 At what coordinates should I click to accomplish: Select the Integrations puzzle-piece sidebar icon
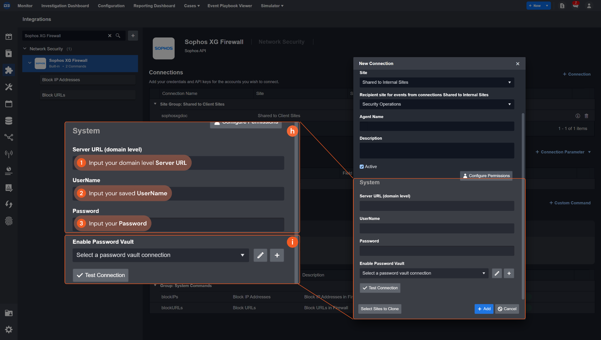(9, 70)
